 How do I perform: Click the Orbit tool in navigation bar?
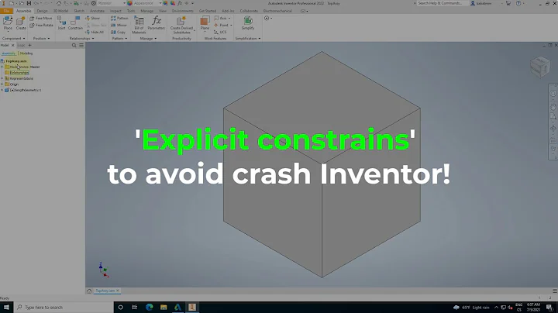pyautogui.click(x=553, y=129)
